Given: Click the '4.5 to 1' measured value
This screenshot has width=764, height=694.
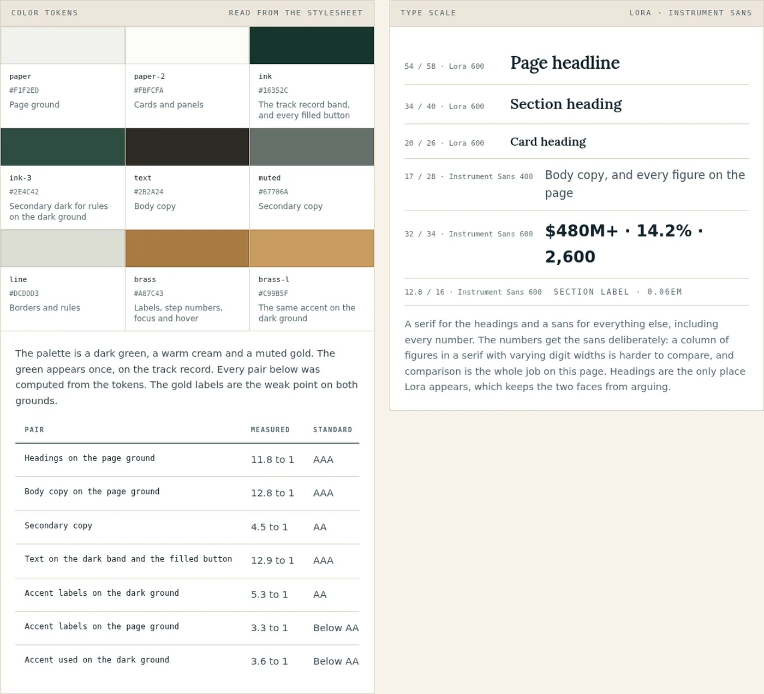Looking at the screenshot, I should coord(269,527).
